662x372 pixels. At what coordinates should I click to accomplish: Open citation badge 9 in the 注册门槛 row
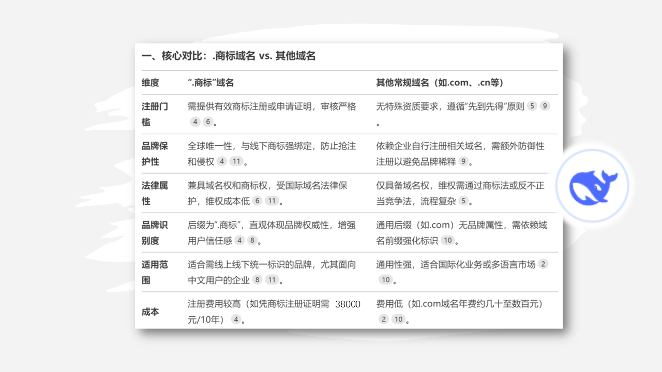click(x=545, y=105)
